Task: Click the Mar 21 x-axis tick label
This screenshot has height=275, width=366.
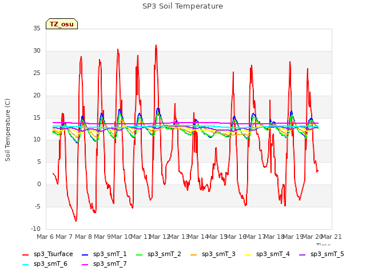Action: (332, 237)
